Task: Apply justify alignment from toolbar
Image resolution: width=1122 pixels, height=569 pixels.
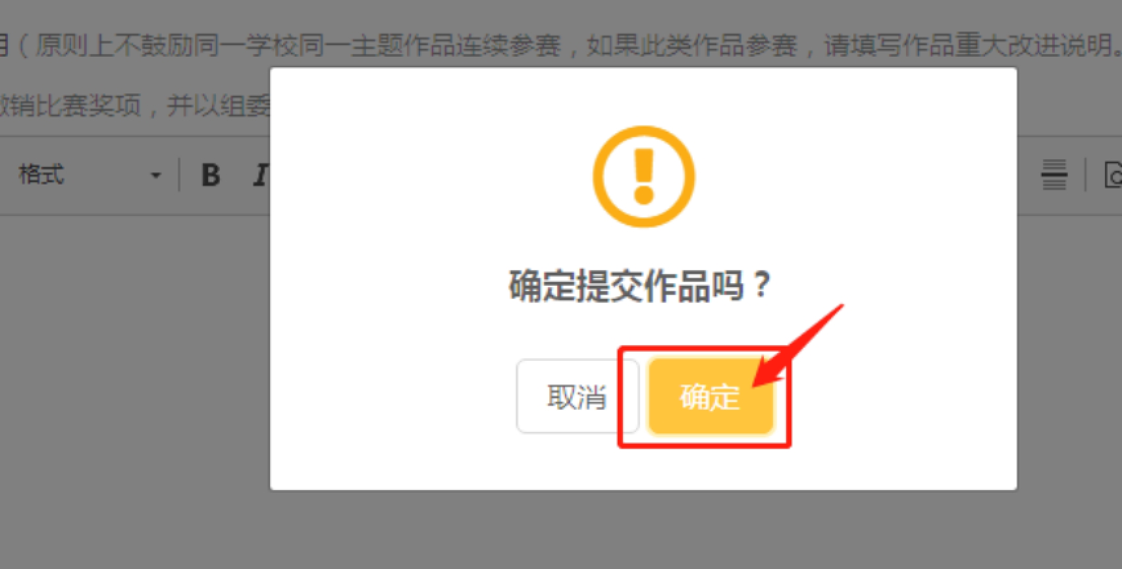Action: click(x=1054, y=175)
